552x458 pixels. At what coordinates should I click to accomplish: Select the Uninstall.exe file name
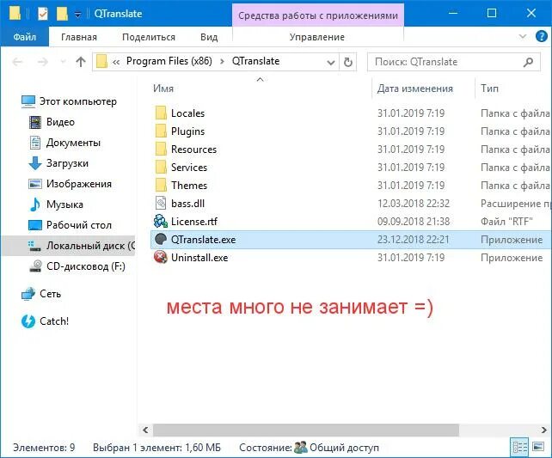coord(199,258)
